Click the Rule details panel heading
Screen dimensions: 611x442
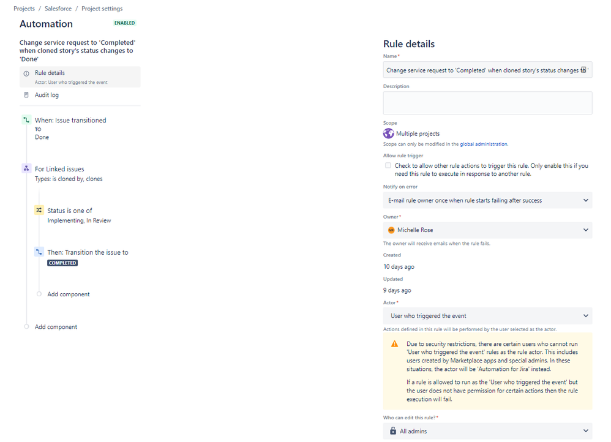pos(409,44)
